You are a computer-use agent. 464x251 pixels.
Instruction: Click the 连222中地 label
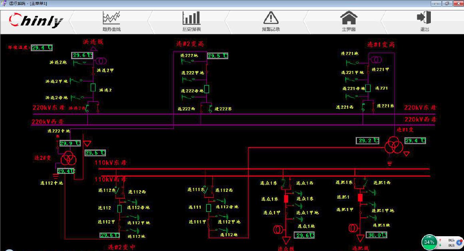tap(59, 131)
